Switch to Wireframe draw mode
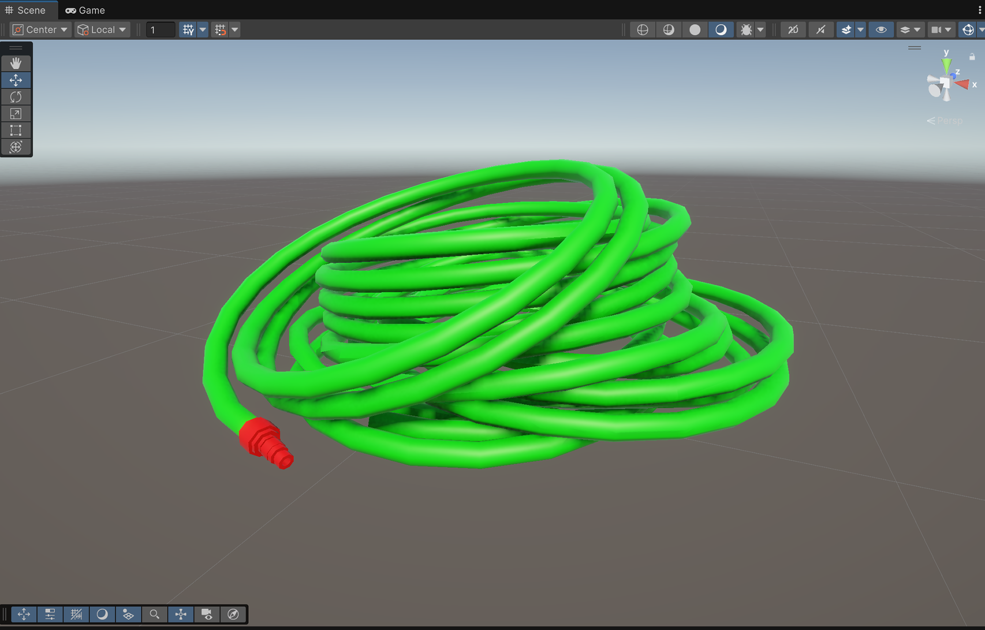985x630 pixels. click(x=642, y=30)
